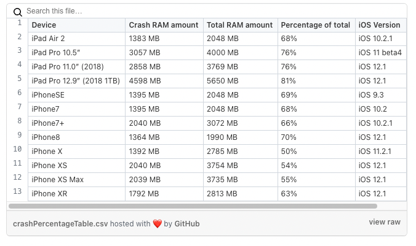Click the 1392 MB crash RAM cell
The image size is (416, 246).
[164, 152]
